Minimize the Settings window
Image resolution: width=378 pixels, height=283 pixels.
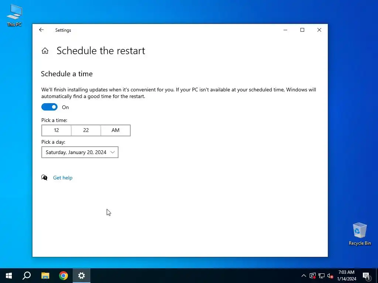click(285, 30)
